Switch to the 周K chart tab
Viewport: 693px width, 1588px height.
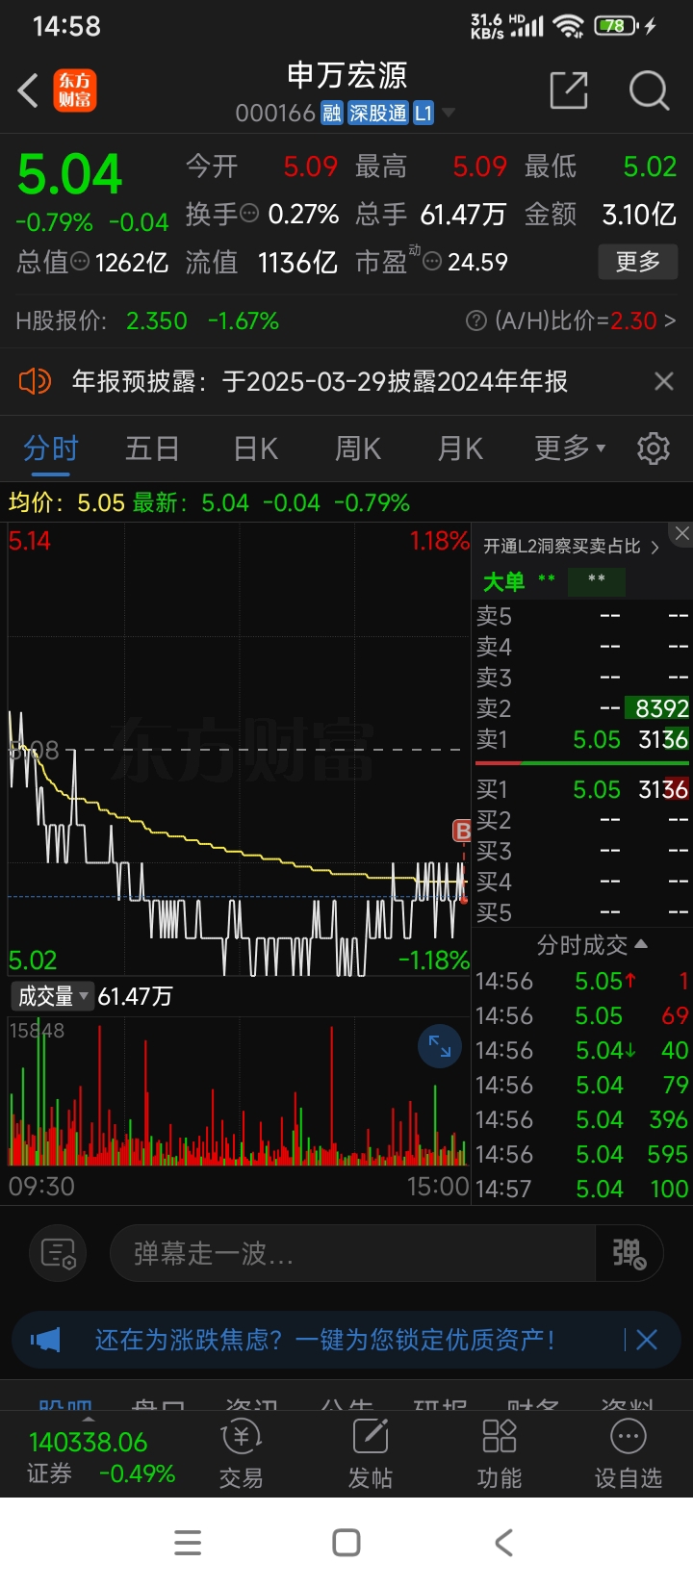click(x=358, y=448)
